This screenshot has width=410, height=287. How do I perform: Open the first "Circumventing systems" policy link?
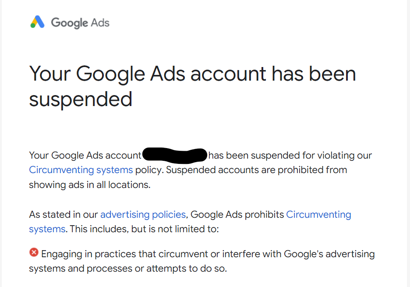click(x=81, y=170)
